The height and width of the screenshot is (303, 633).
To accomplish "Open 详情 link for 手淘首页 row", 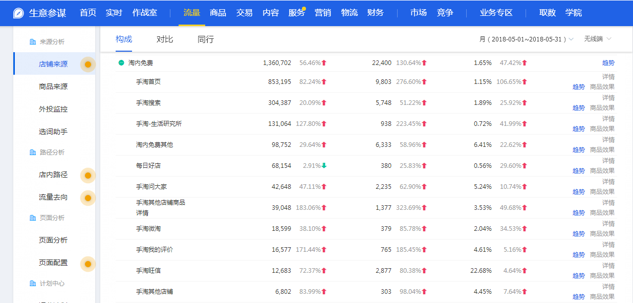I will point(608,77).
